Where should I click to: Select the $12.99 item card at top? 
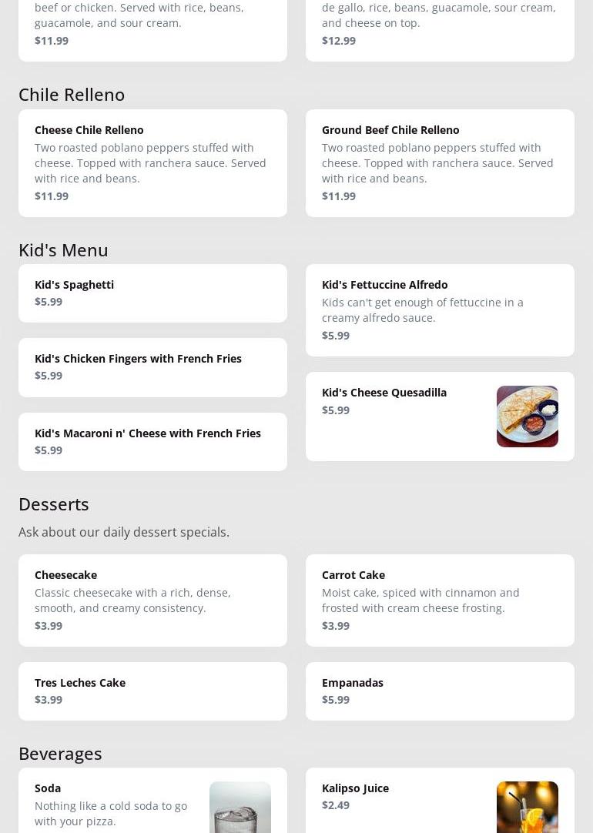pyautogui.click(x=440, y=31)
